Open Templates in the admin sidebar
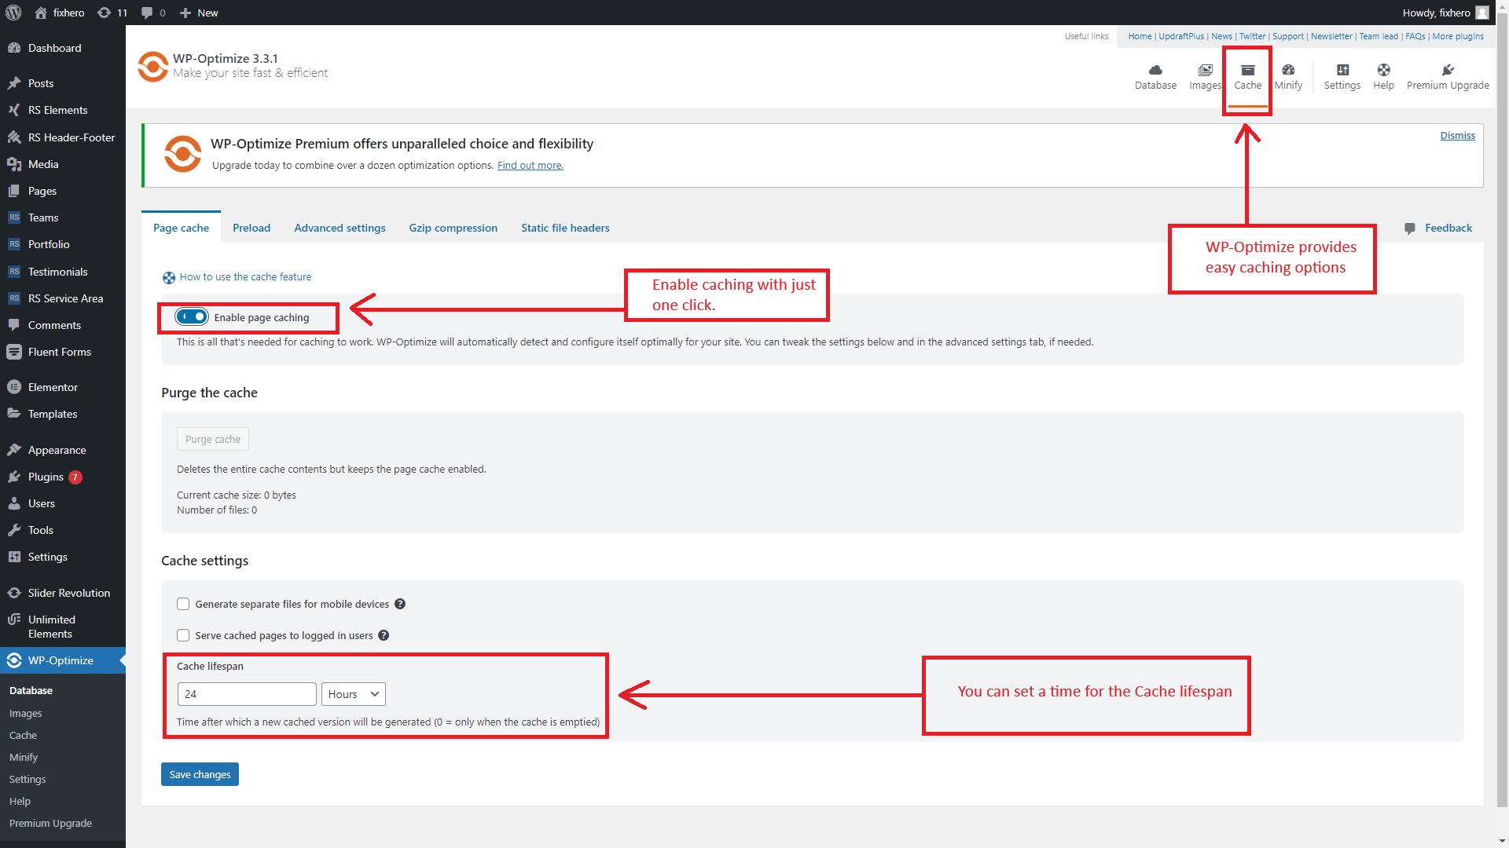 (x=63, y=414)
